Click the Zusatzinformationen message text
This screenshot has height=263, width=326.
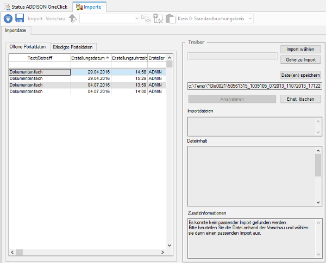248,228
